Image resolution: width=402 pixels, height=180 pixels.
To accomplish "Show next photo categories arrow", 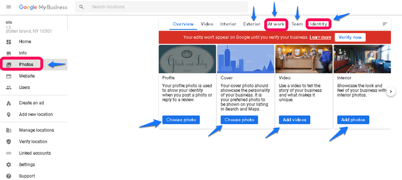I will [x=391, y=91].
